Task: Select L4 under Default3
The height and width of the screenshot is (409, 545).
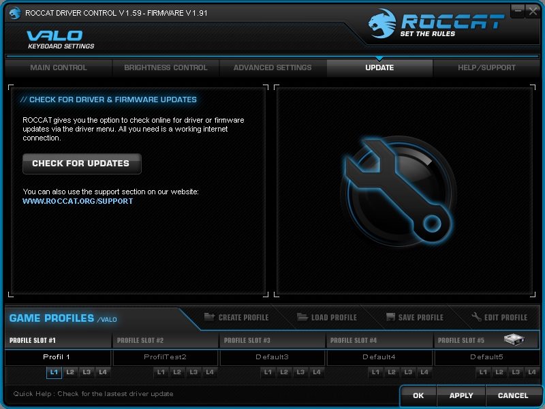Action: [x=317, y=372]
